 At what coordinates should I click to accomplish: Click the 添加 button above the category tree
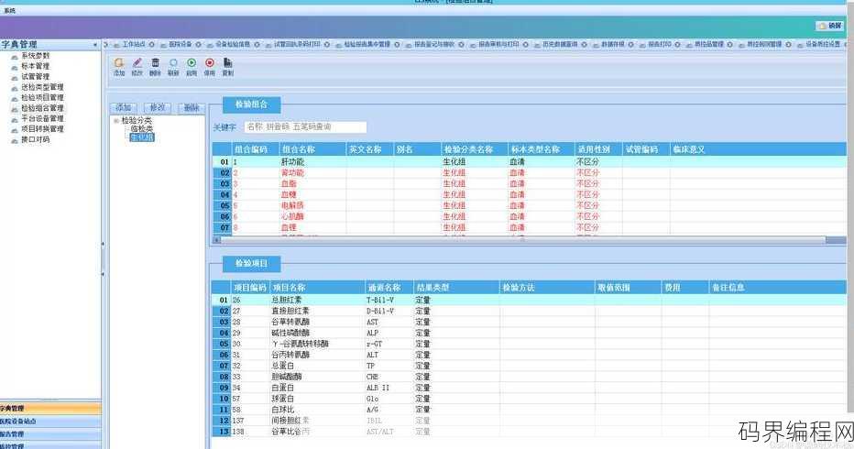pos(124,108)
